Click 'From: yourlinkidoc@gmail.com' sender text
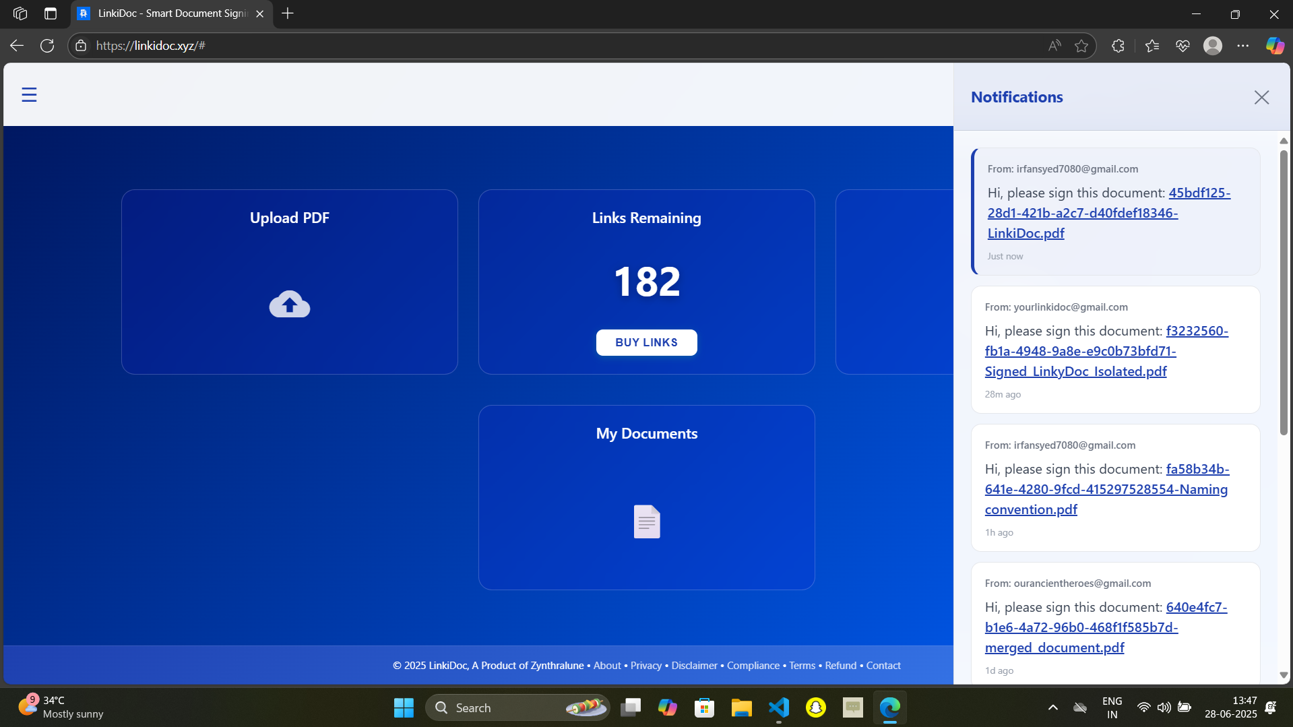Viewport: 1293px width, 727px height. pos(1057,307)
